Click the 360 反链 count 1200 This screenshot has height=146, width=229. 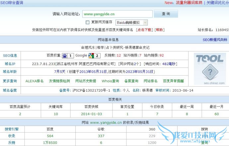[x=152, y=143]
